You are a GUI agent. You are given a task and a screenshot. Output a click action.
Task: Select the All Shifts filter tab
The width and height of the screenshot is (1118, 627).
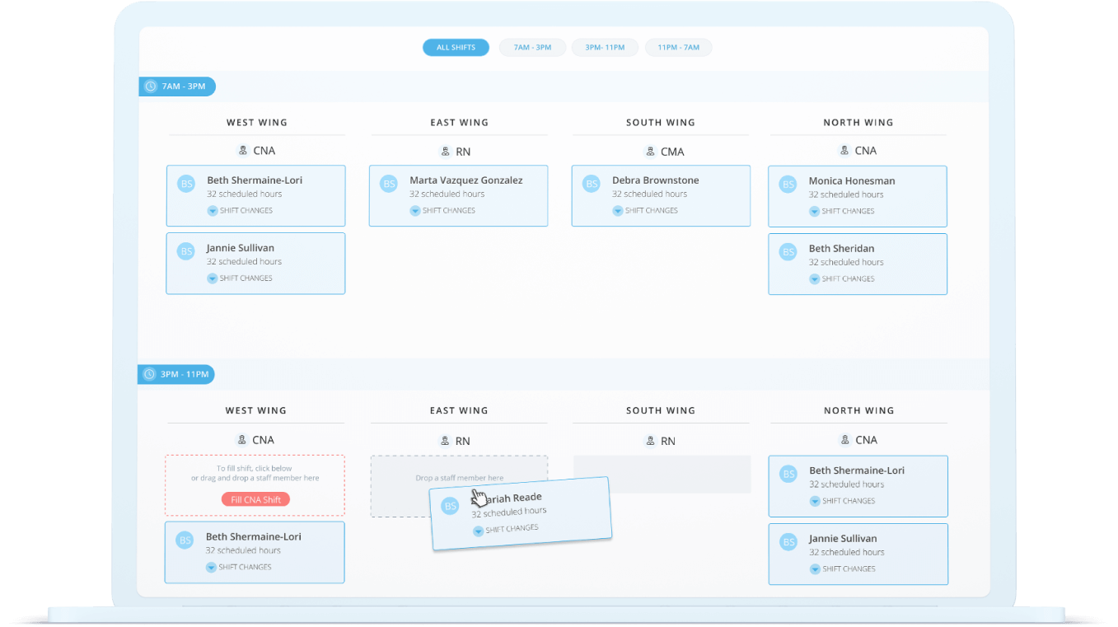(x=456, y=48)
